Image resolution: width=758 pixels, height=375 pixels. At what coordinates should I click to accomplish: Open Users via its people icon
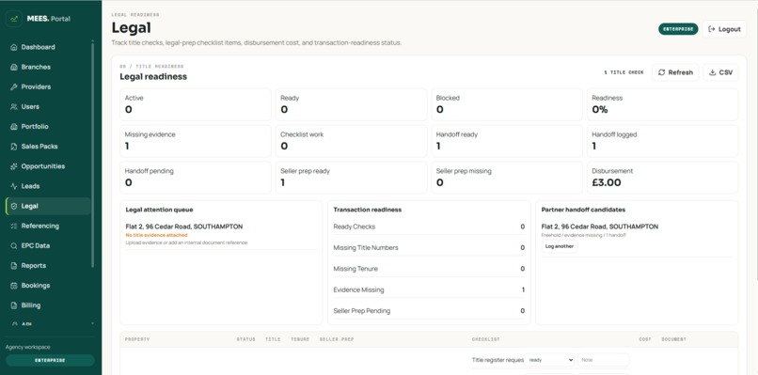click(13, 107)
